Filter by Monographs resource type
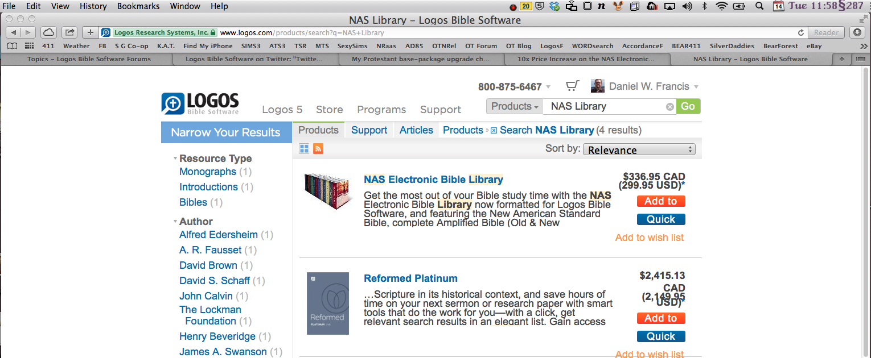This screenshot has width=871, height=358. click(208, 172)
